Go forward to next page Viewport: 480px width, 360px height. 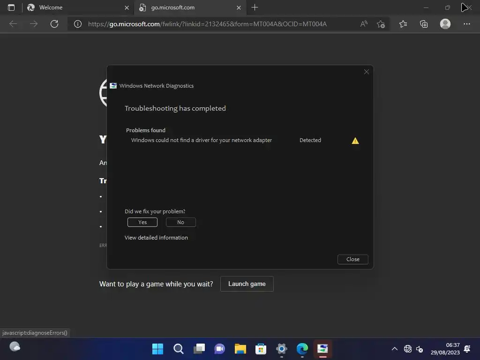coord(34,24)
